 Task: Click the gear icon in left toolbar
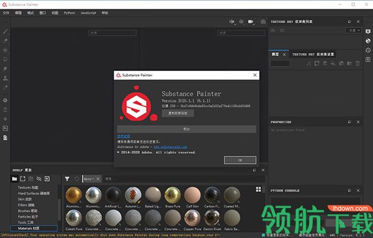pyautogui.click(x=5, y=100)
